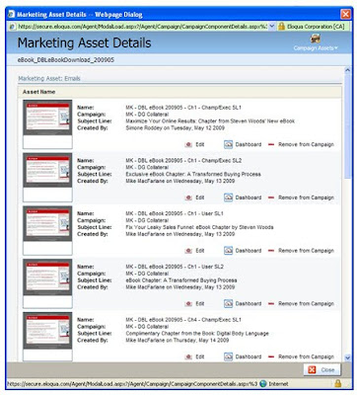
Task: Click the Close button at dialog bottom
Action: (x=321, y=369)
